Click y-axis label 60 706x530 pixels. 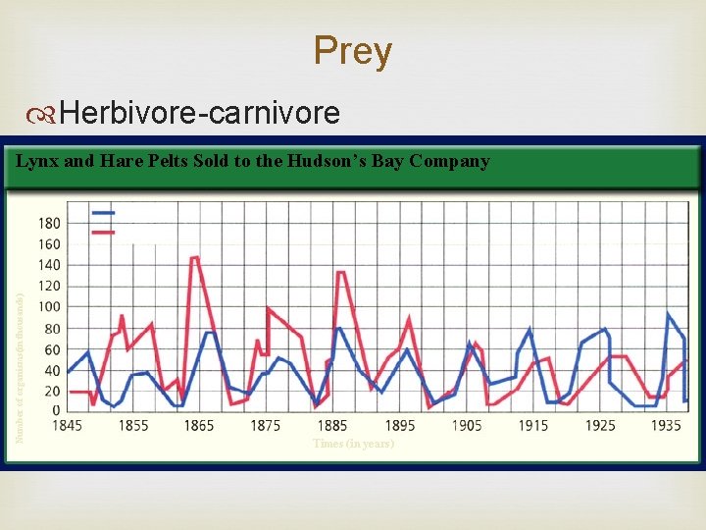click(53, 349)
